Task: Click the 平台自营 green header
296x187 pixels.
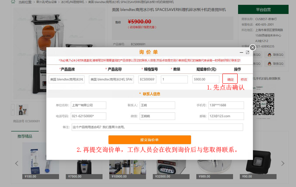Action: [263, 9]
